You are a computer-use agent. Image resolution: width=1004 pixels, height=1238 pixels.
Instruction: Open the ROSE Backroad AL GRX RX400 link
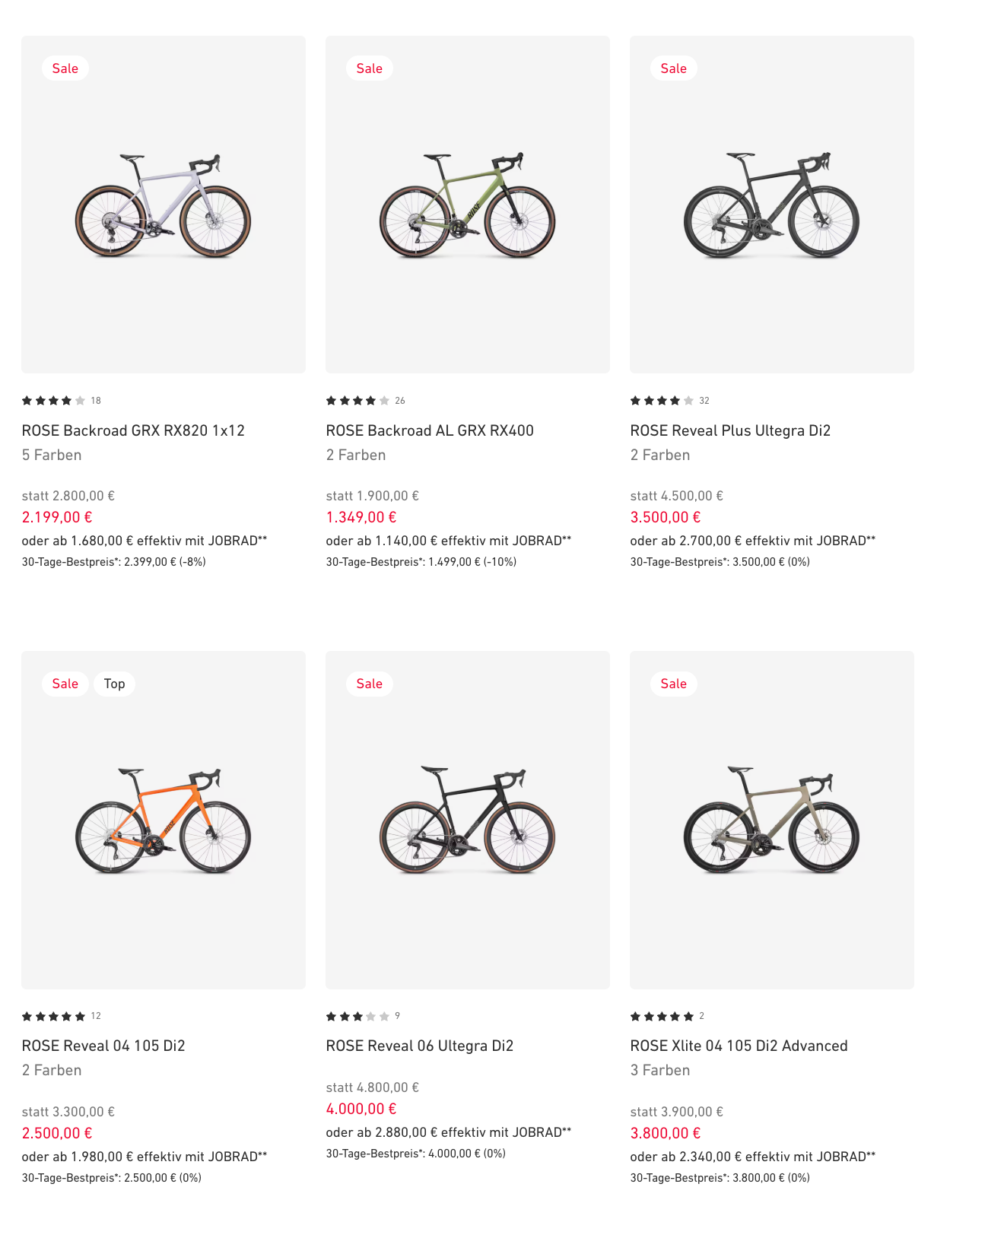click(430, 430)
